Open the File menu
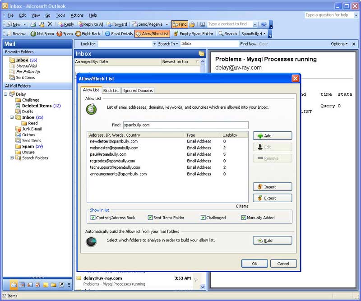 click(x=10, y=15)
